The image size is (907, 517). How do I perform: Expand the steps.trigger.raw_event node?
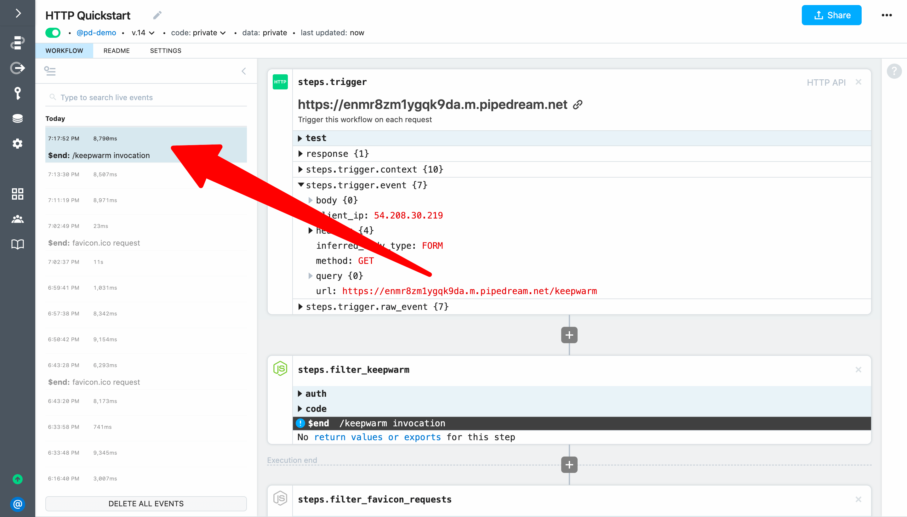(300, 307)
